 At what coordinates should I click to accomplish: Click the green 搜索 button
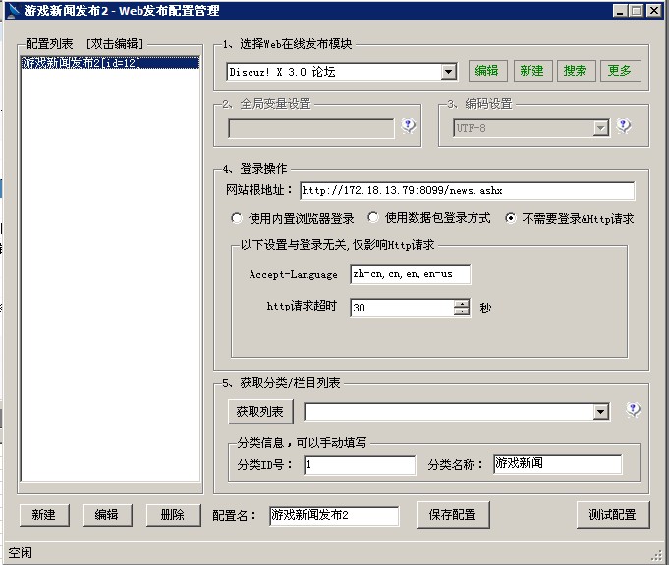[x=576, y=71]
